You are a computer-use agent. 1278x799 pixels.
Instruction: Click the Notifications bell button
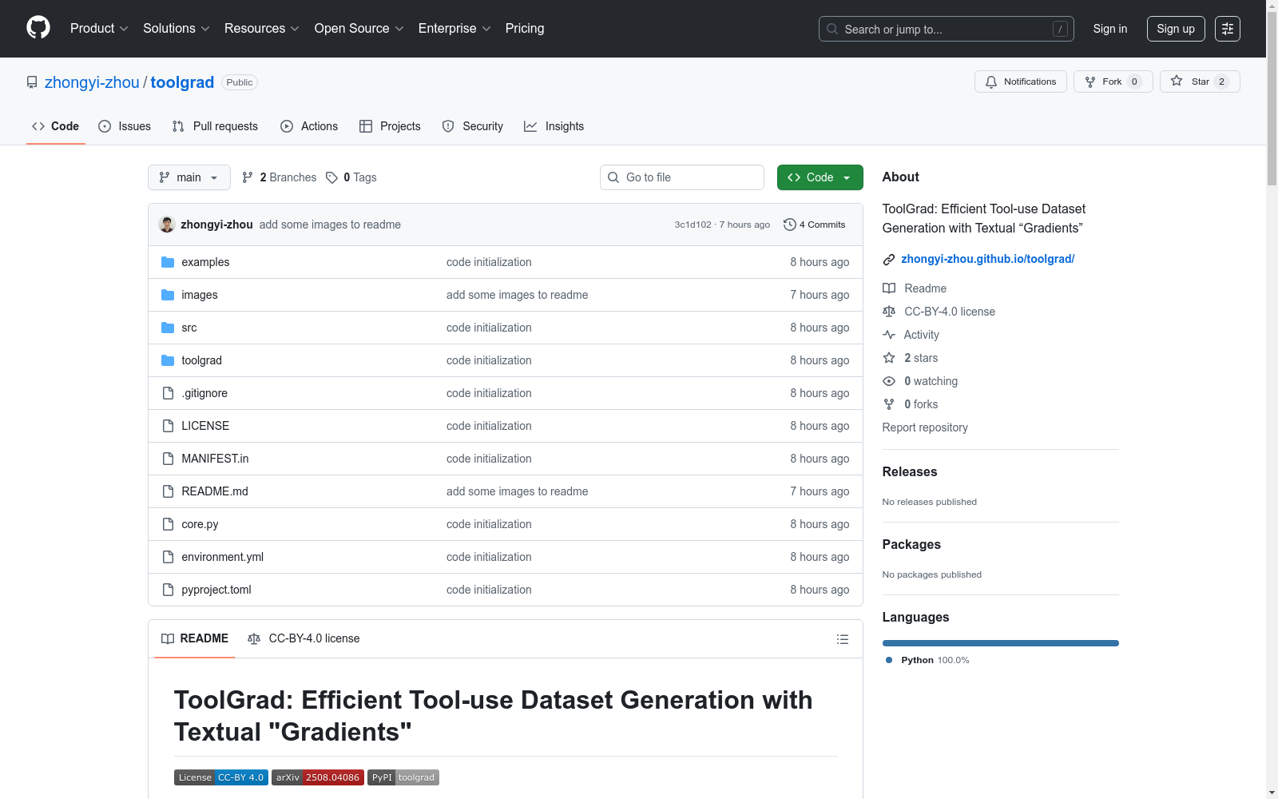click(1020, 81)
